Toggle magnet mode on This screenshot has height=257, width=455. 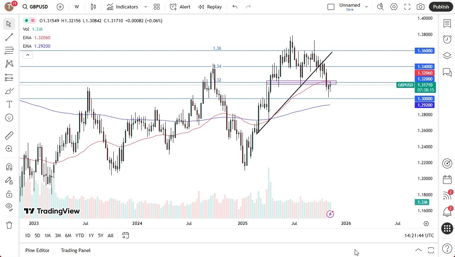[x=9, y=166]
